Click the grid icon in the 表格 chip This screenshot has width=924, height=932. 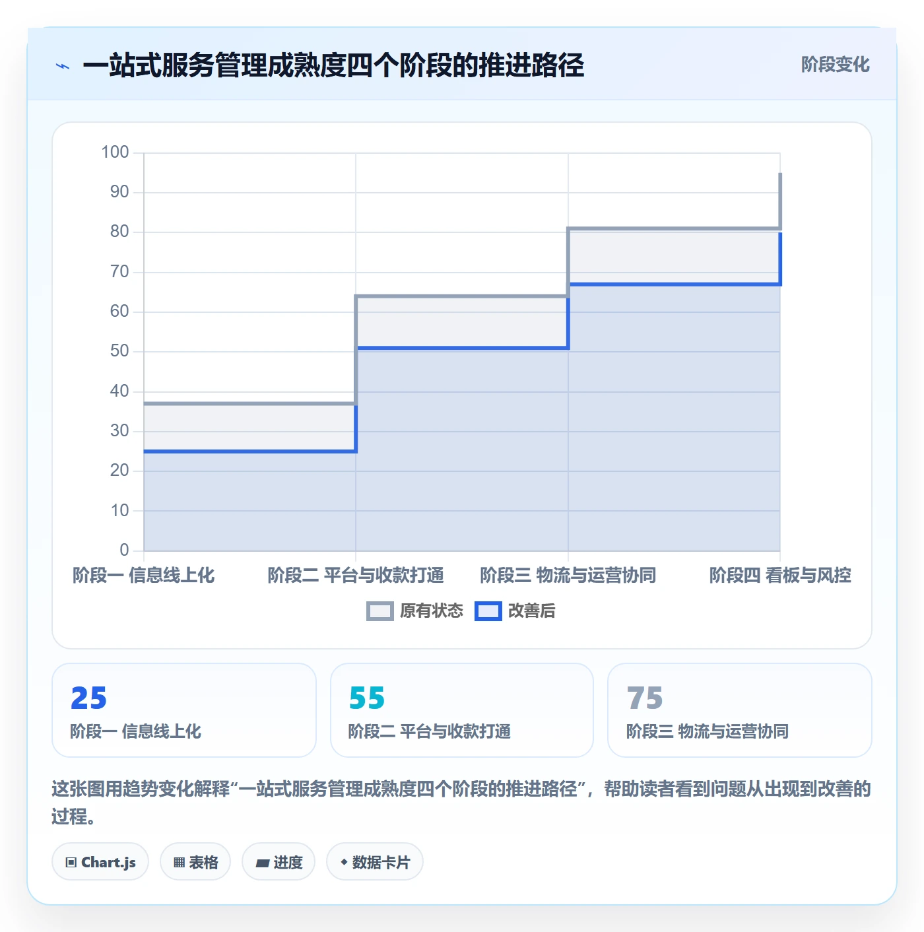(179, 862)
